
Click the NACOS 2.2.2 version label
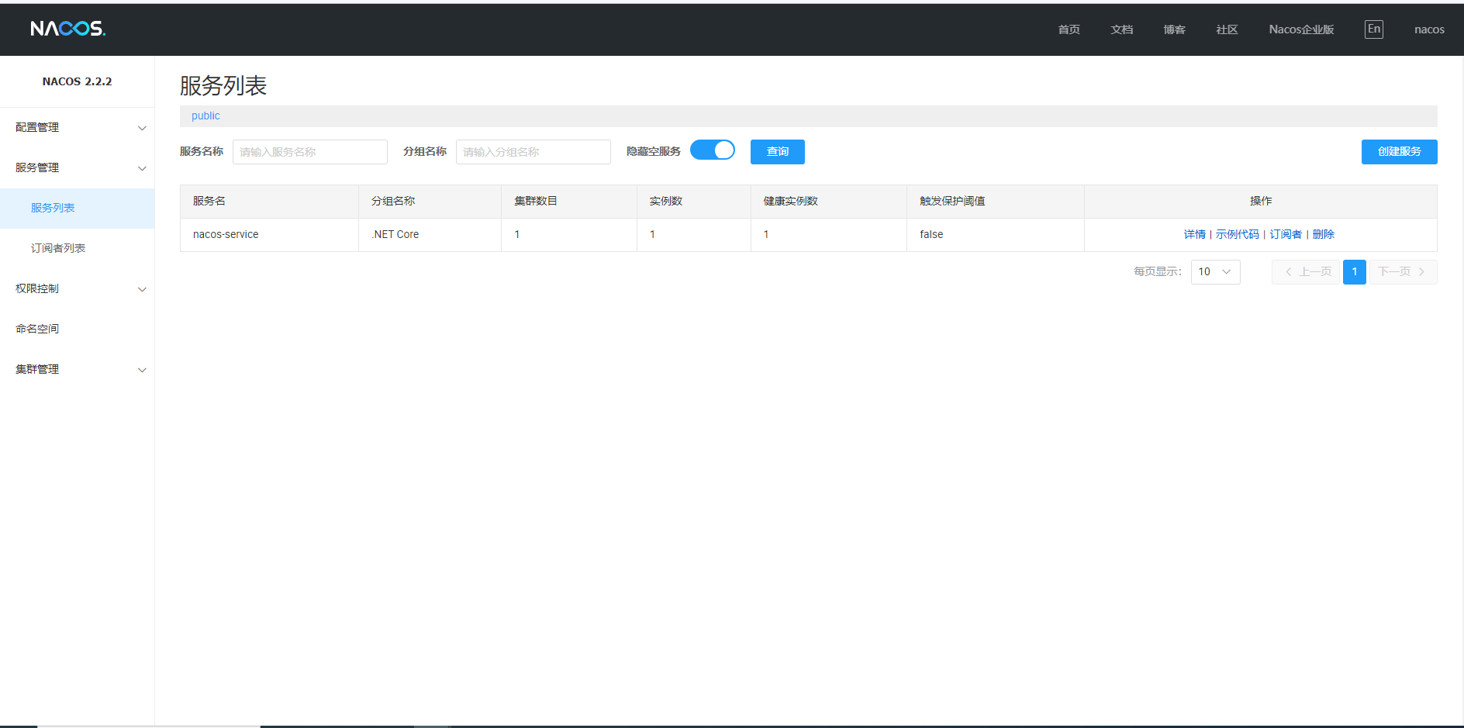tap(77, 81)
